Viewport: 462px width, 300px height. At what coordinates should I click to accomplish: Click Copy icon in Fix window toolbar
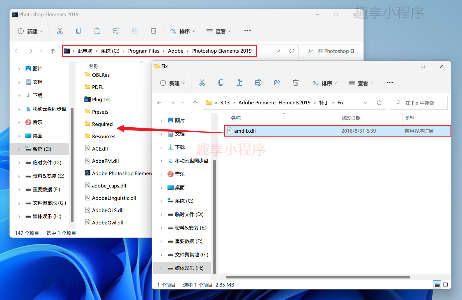pyautogui.click(x=221, y=83)
